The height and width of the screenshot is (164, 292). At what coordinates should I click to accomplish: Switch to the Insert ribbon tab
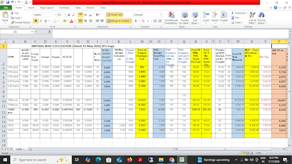coord(31,8)
